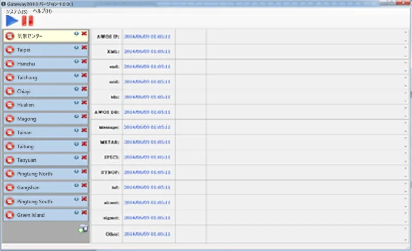Remove Taichung using its red X icon

pyautogui.click(x=84, y=75)
